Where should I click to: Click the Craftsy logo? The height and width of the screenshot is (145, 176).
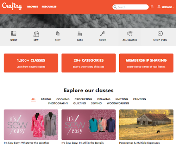coord(12,6)
